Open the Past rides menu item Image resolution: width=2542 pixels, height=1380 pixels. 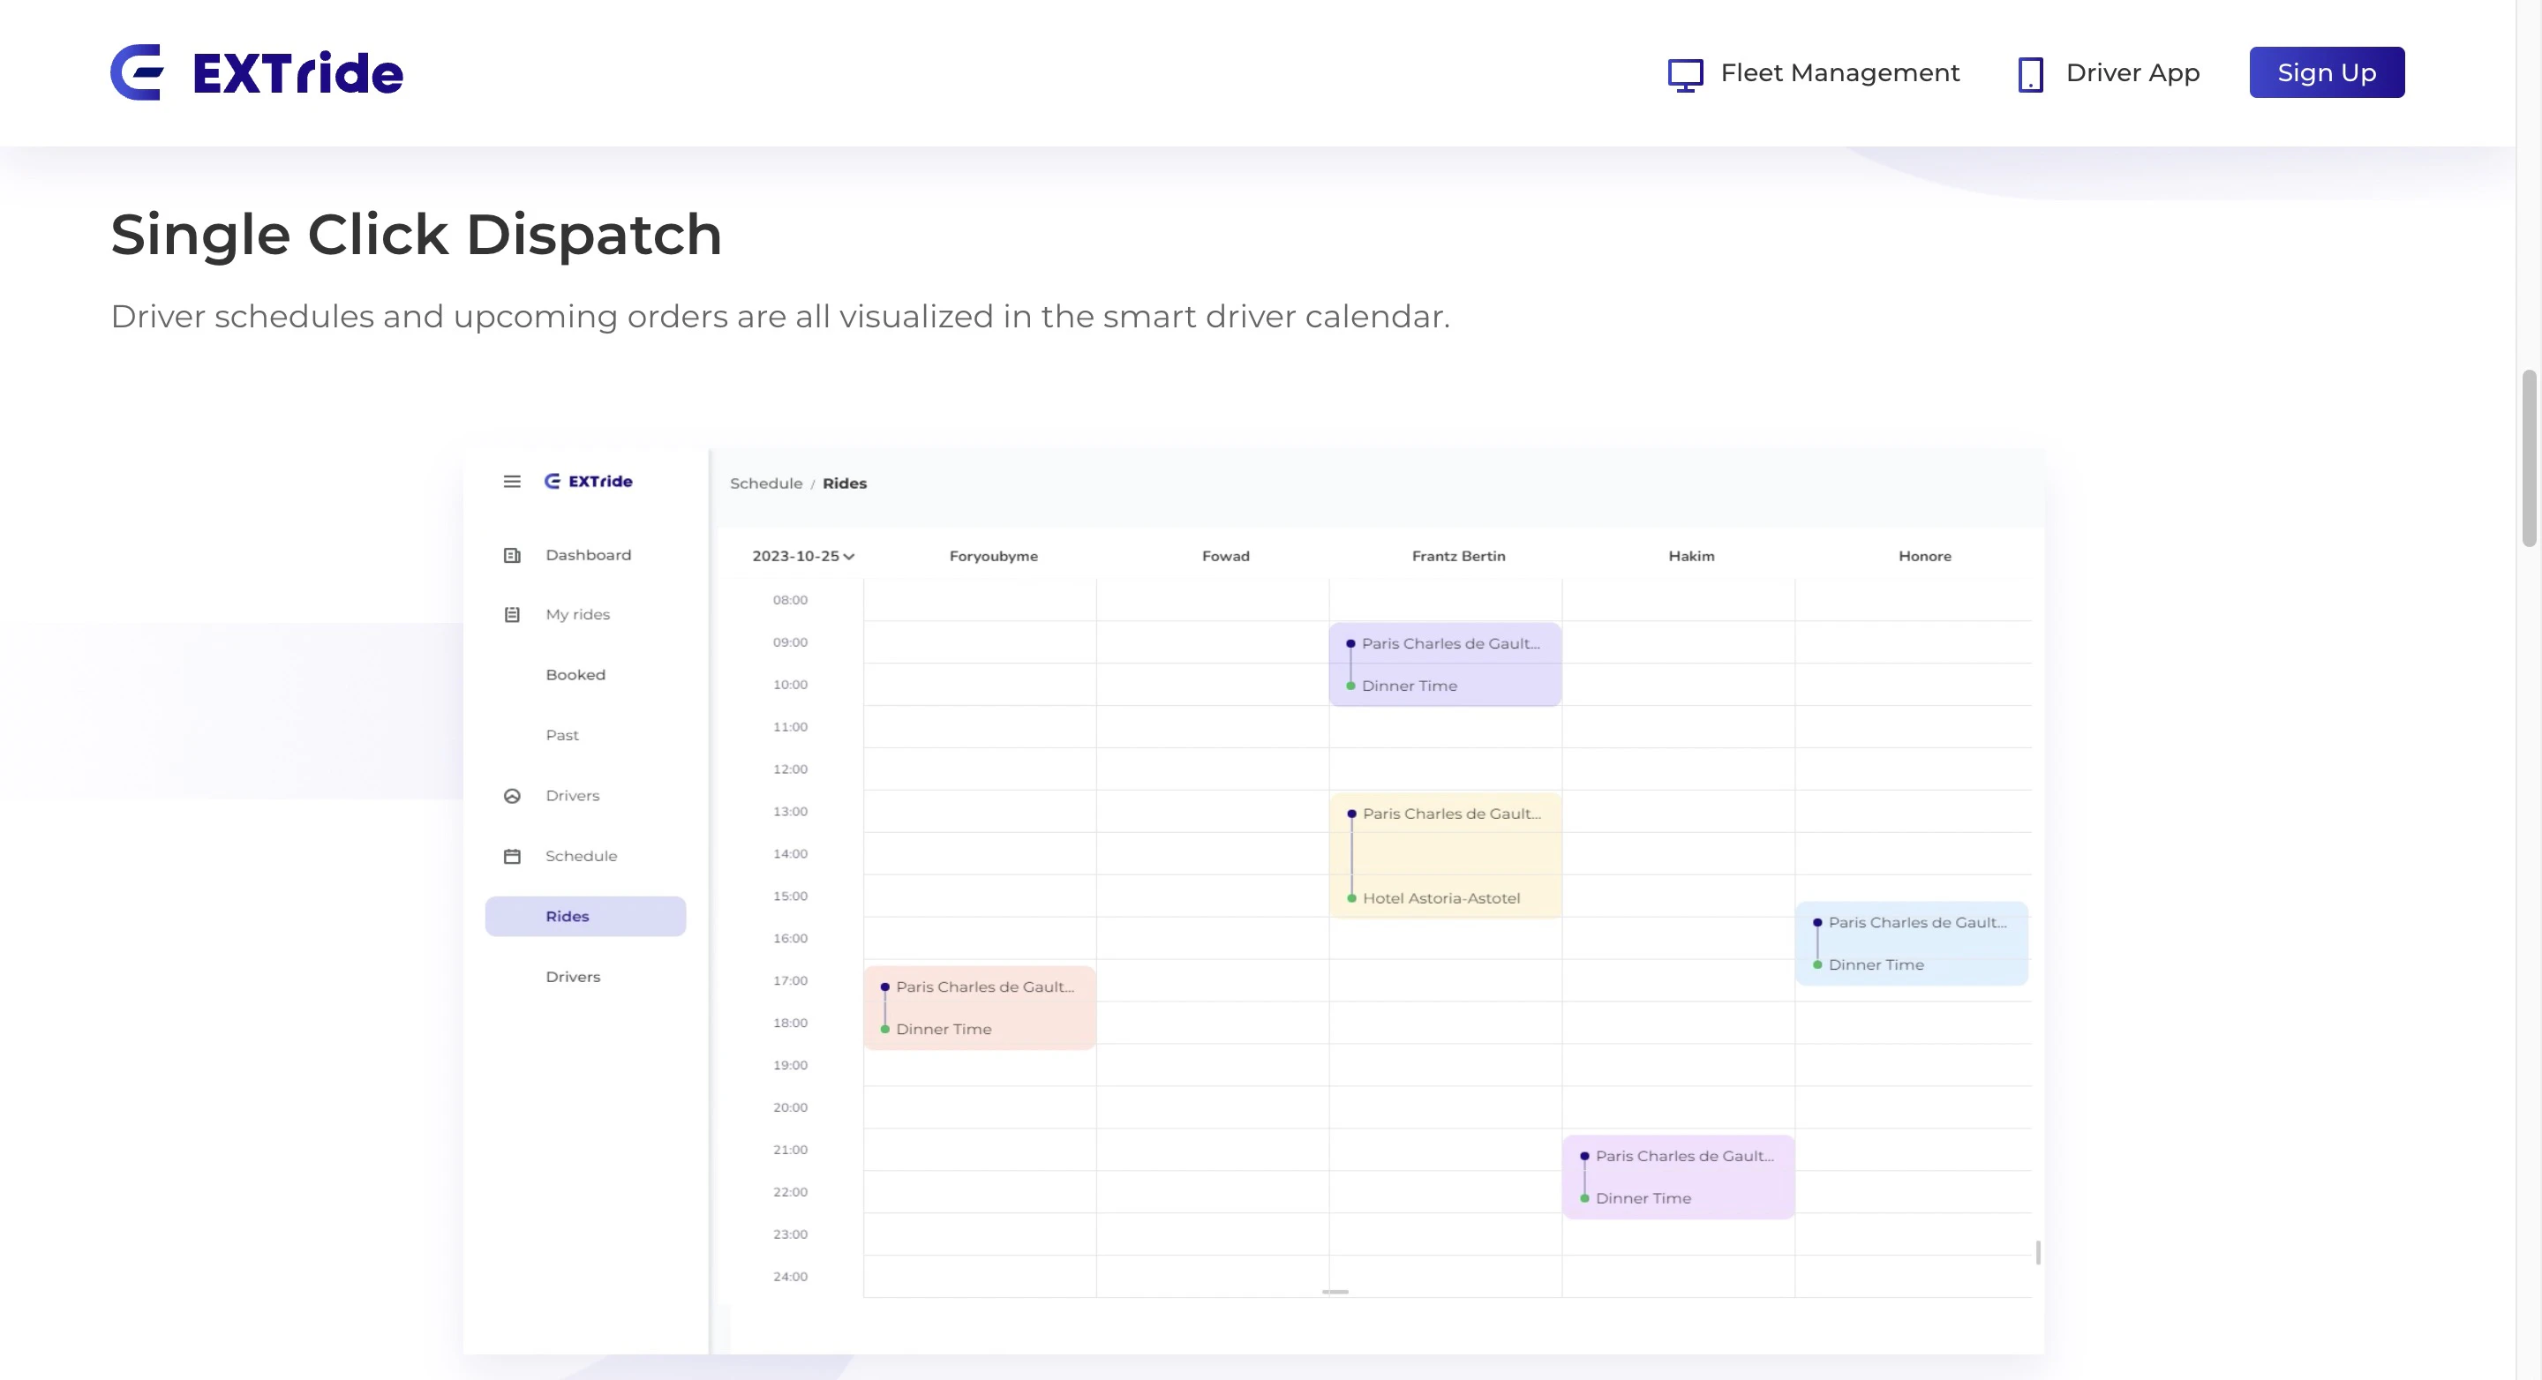coord(562,735)
